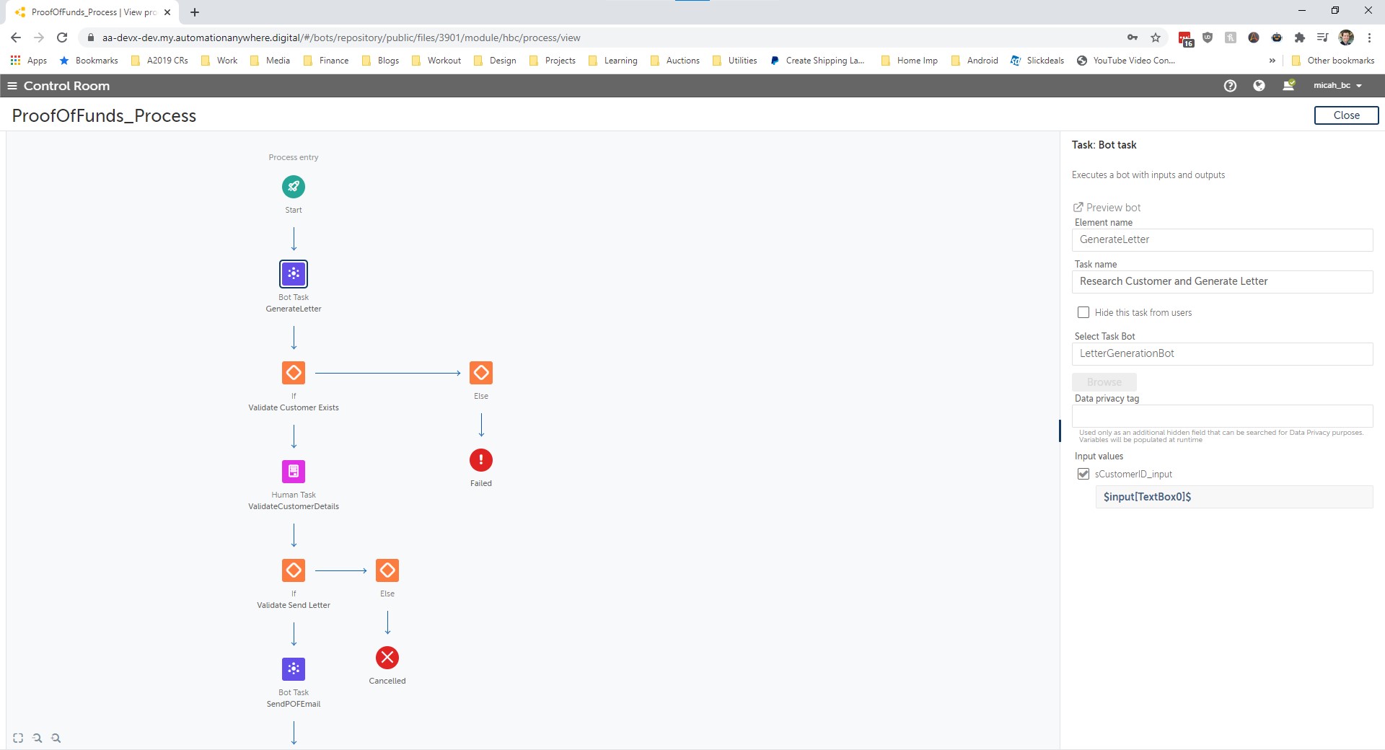This screenshot has width=1385, height=750.
Task: Open the saved passwords key icon
Action: [1133, 37]
